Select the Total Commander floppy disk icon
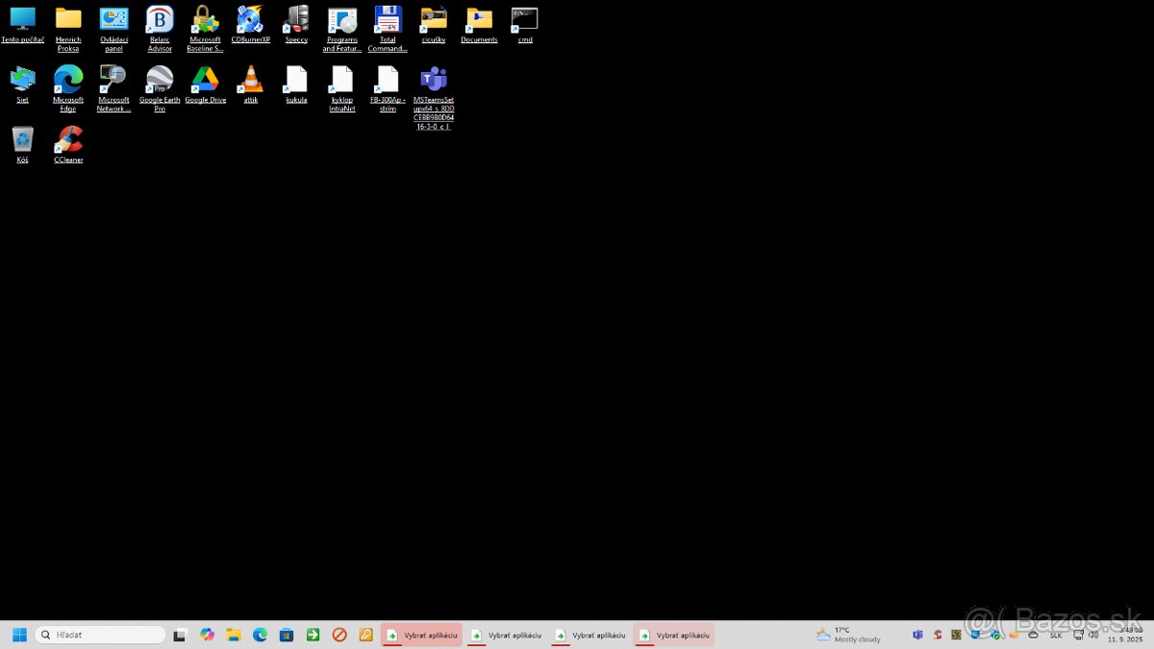This screenshot has height=649, width=1154. point(388,19)
